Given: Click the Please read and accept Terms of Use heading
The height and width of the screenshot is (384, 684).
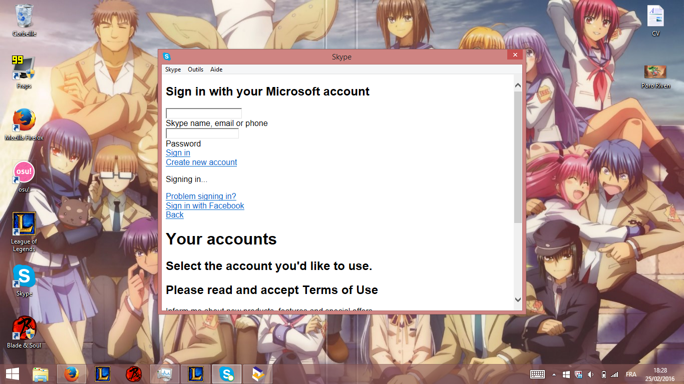Looking at the screenshot, I should (x=272, y=290).
